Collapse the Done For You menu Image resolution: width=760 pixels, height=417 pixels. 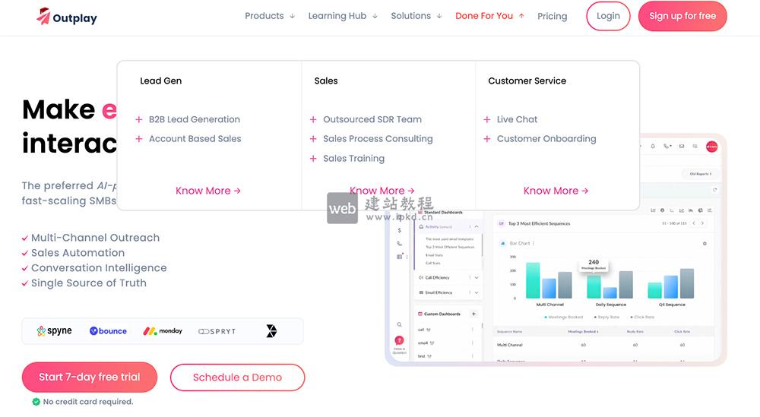tap(489, 16)
